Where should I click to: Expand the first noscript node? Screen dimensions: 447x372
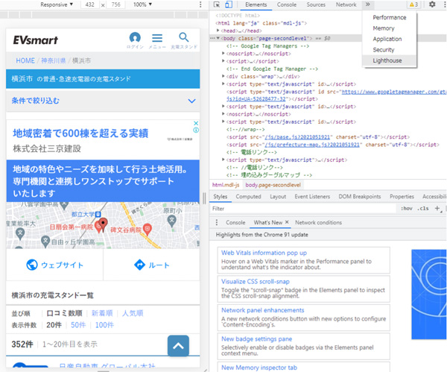223,54
